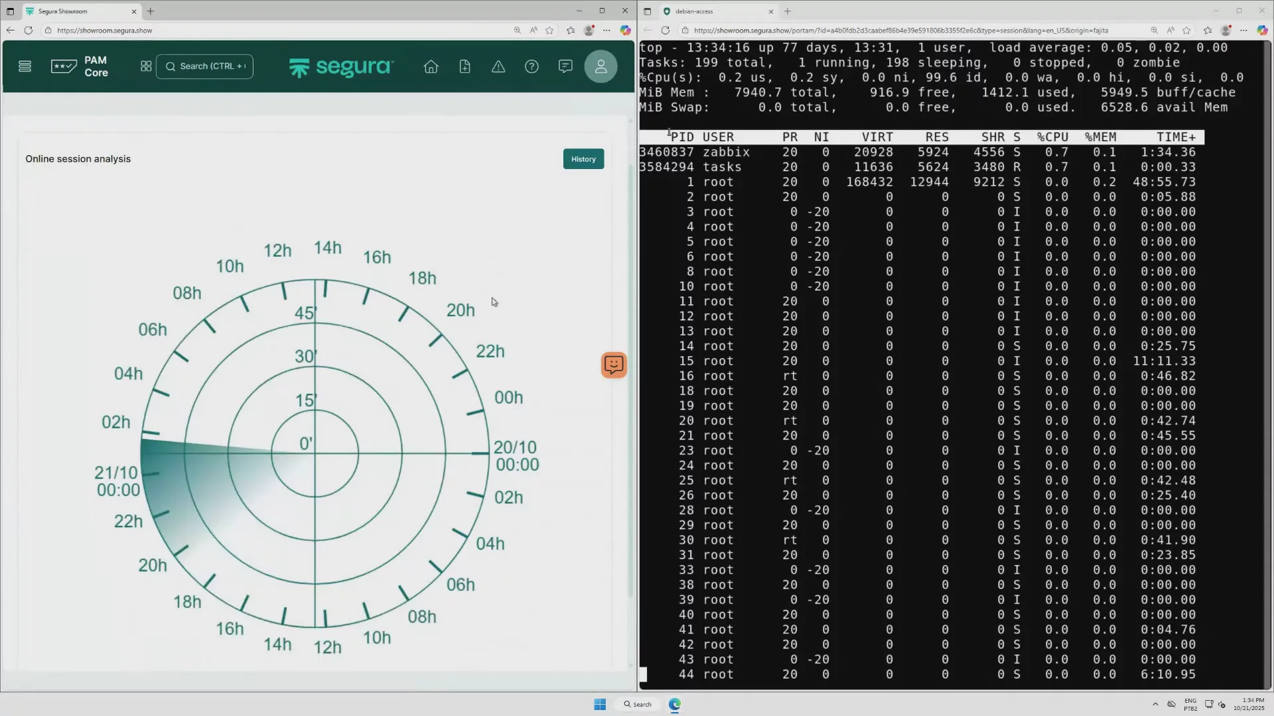Click the 20/10 00:00 chart label
Image resolution: width=1274 pixels, height=716 pixels.
click(516, 456)
